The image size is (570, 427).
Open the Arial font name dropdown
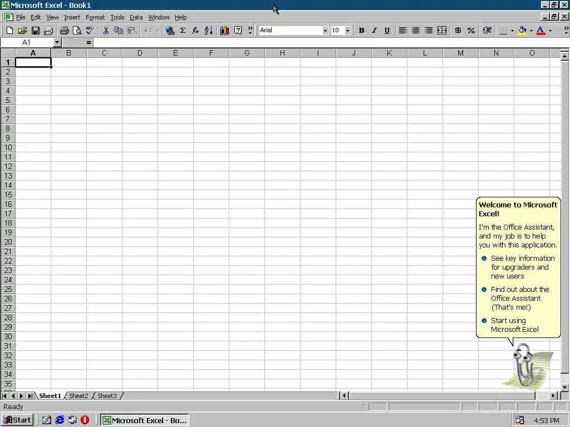click(325, 31)
